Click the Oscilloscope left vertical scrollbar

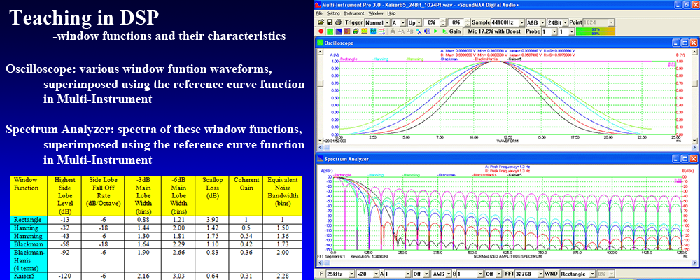[x=319, y=96]
